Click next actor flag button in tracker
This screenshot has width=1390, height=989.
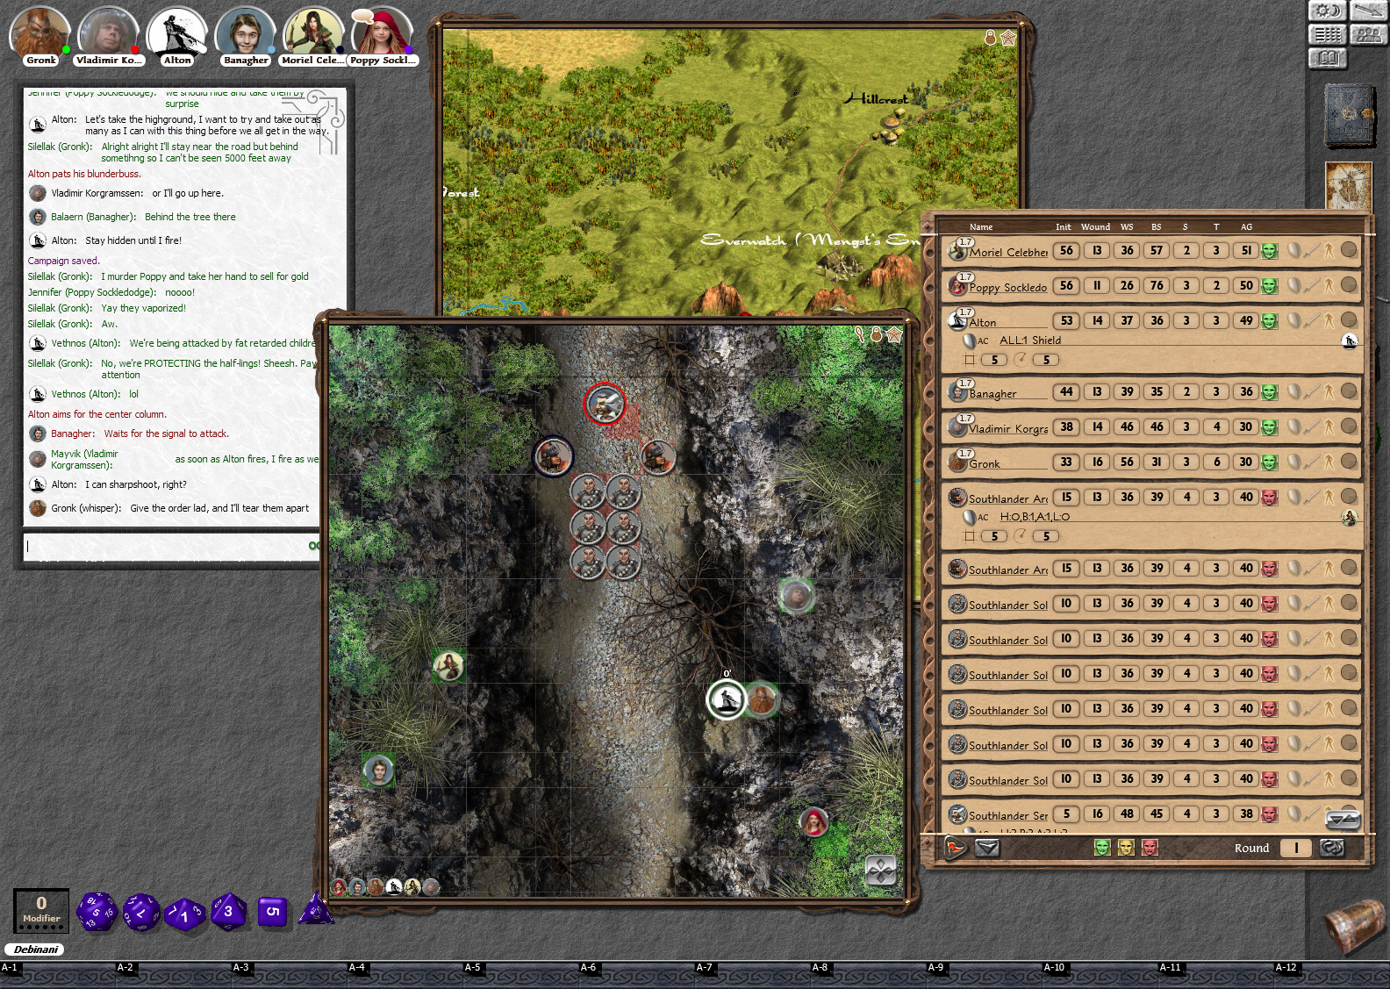point(956,848)
